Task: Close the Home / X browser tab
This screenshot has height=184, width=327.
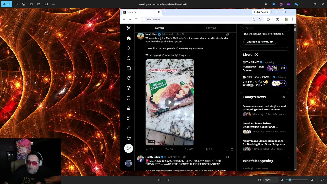Action: click(159, 12)
